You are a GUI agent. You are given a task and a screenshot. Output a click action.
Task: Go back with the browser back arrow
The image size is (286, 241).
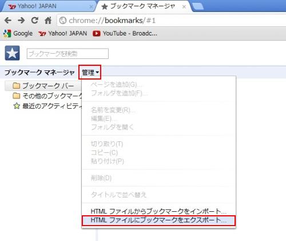coord(8,20)
